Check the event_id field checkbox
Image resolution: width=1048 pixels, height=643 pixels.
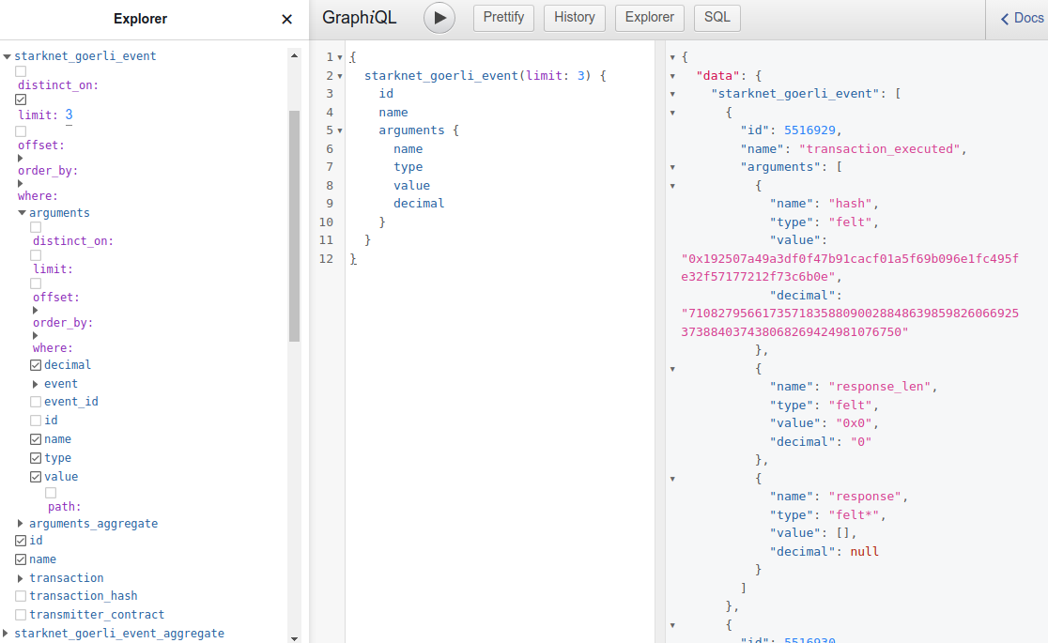36,402
